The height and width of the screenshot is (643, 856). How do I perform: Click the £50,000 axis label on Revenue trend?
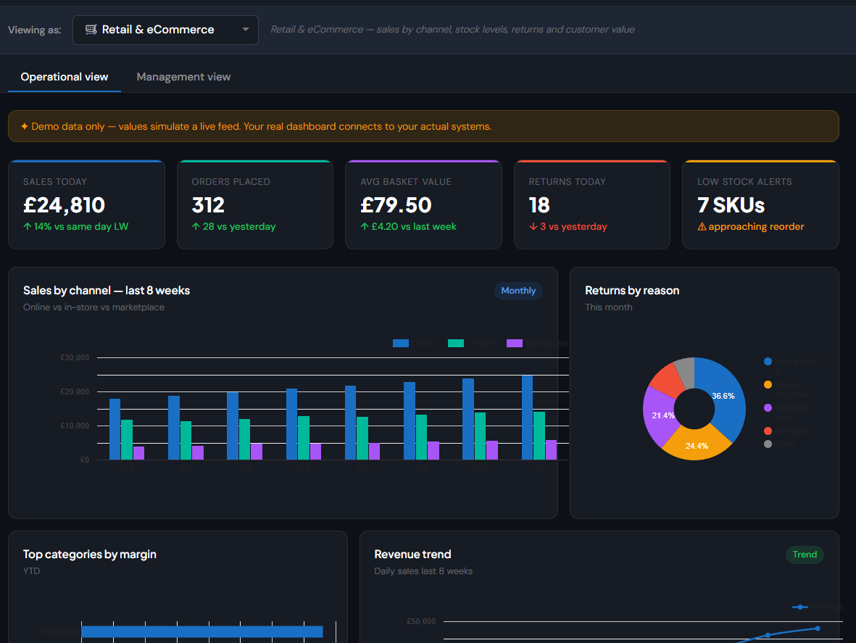click(421, 621)
